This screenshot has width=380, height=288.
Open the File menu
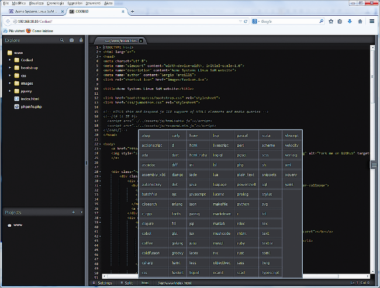(6, 3)
